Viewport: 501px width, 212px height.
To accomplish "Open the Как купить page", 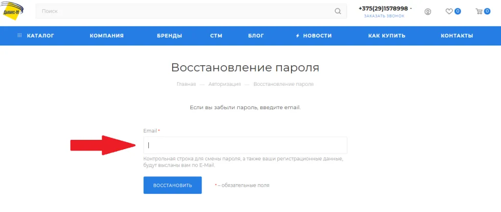I will tap(387, 36).
